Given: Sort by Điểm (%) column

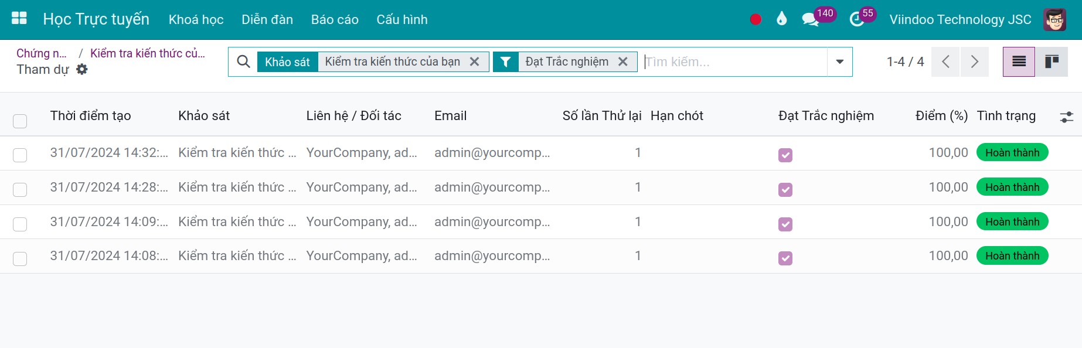Looking at the screenshot, I should (942, 115).
